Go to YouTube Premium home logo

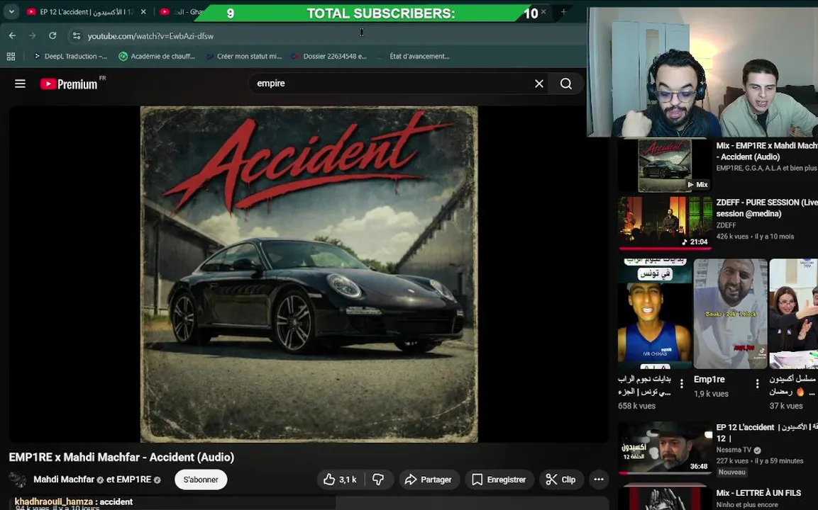click(x=70, y=84)
